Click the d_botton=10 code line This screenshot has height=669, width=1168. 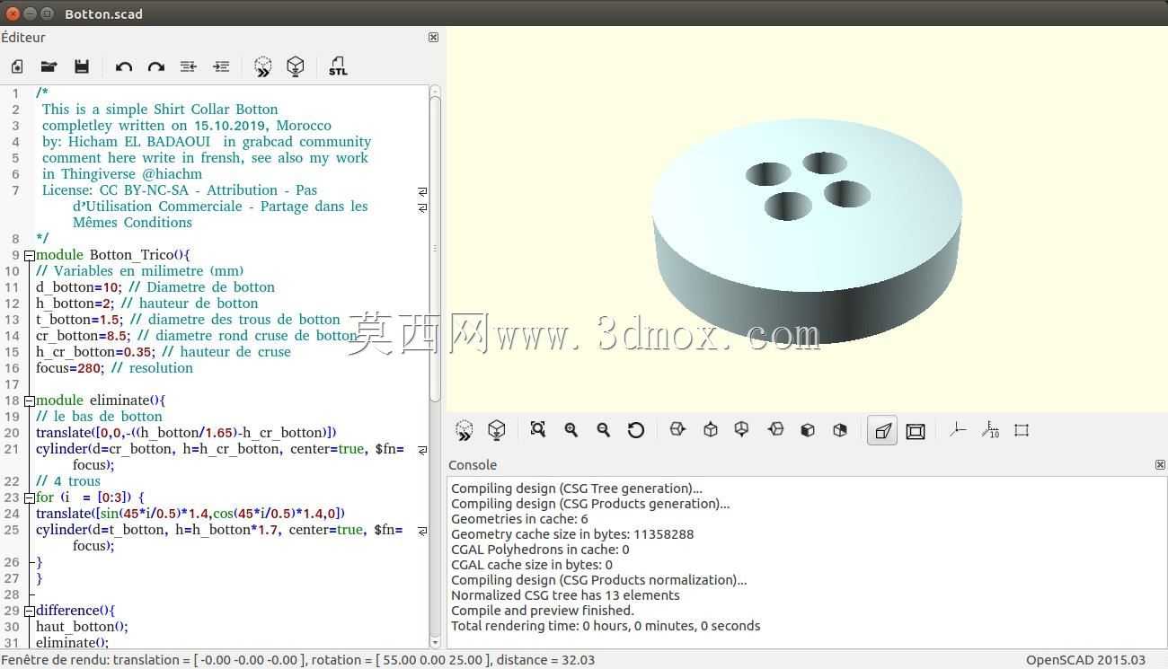pyautogui.click(x=155, y=287)
